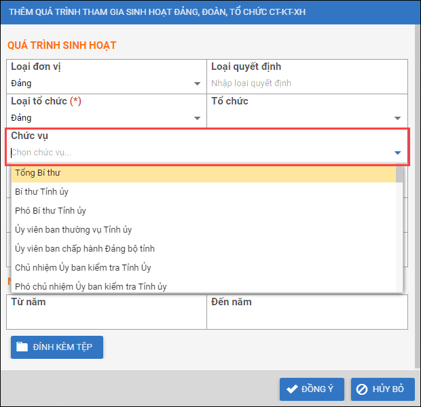The width and height of the screenshot is (421, 407).
Task: Click the folder icon on Đính kèm tệp
Action: pos(22,347)
